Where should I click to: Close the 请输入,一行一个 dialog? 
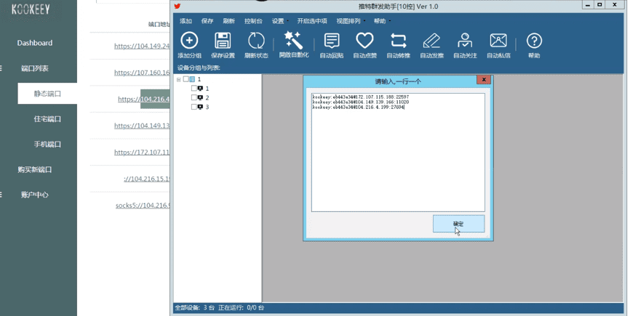point(484,79)
